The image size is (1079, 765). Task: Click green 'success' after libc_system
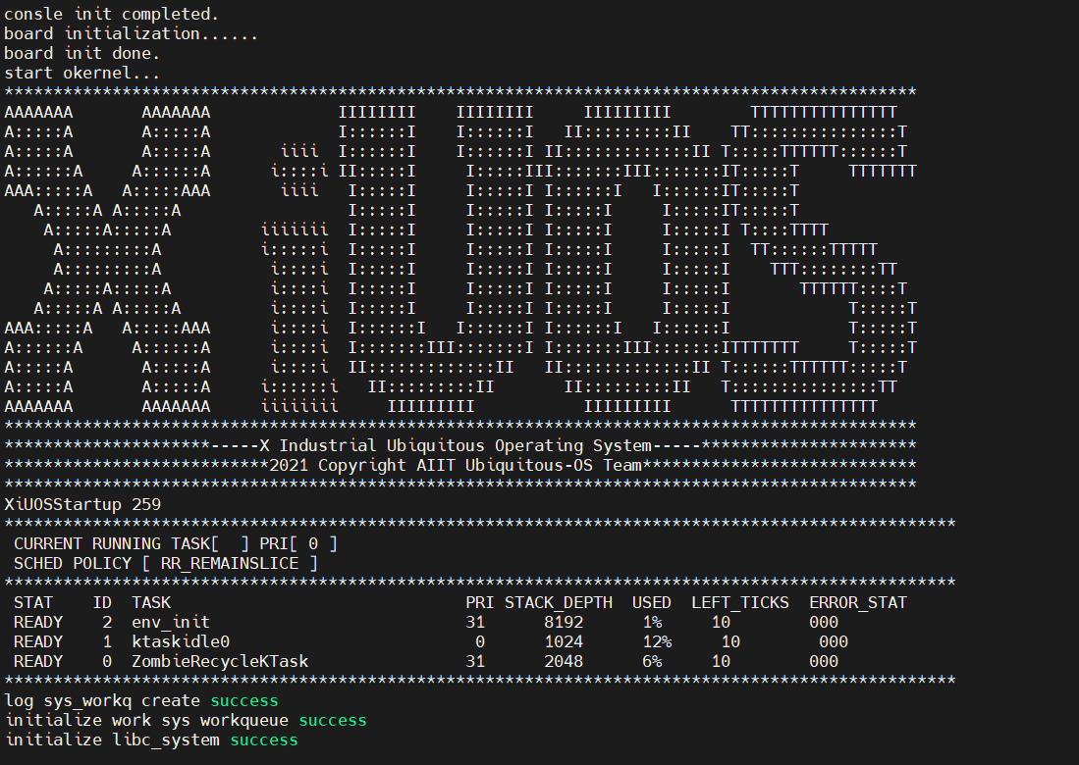[263, 740]
